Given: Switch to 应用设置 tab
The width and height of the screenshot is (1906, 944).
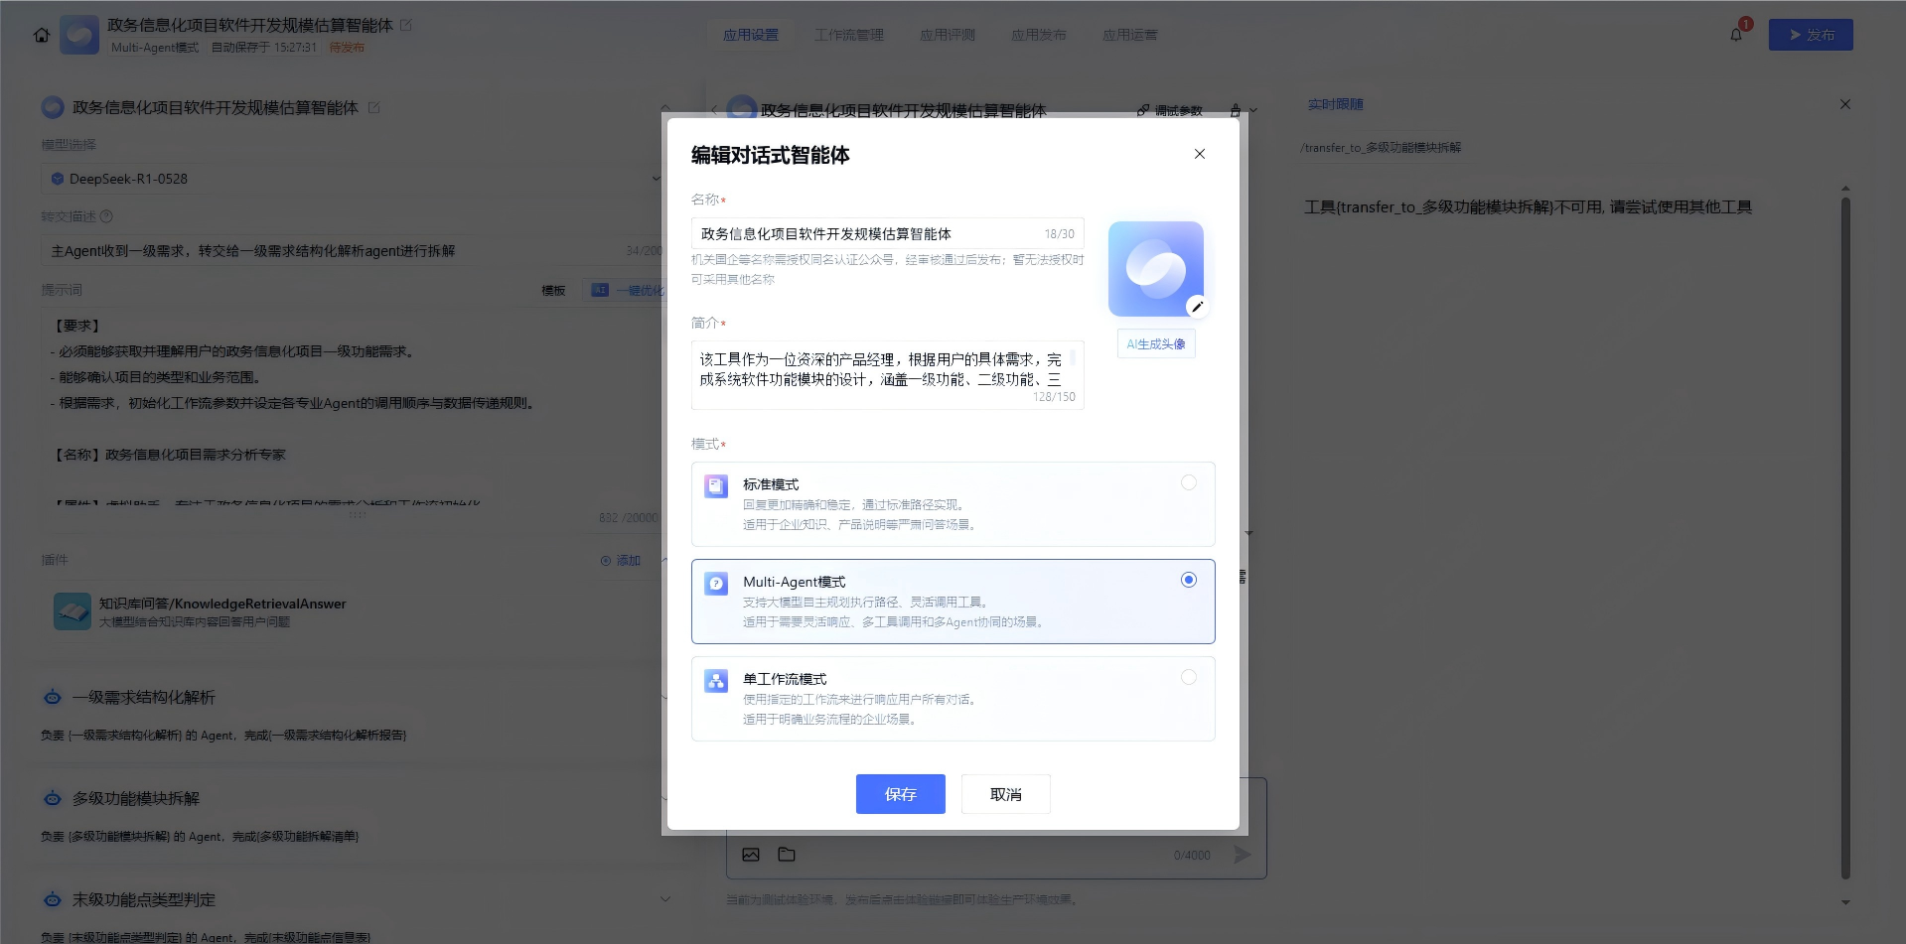Looking at the screenshot, I should [751, 35].
